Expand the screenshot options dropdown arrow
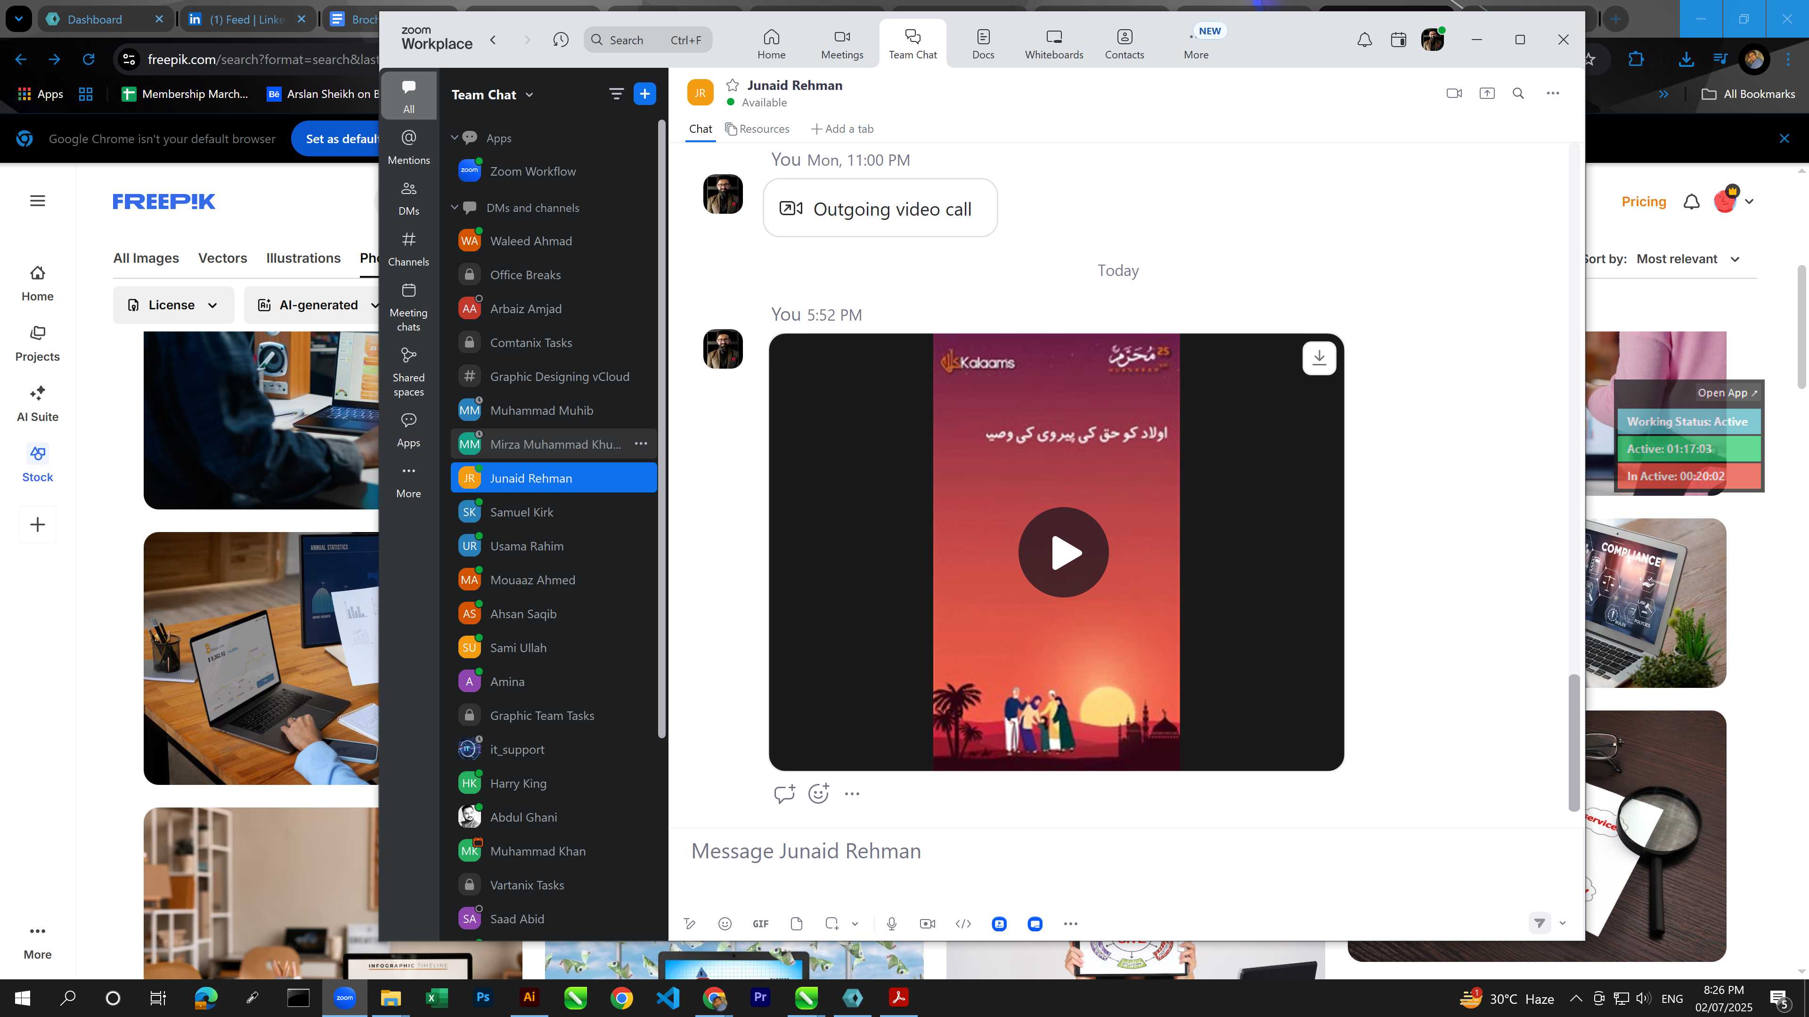 tap(855, 924)
